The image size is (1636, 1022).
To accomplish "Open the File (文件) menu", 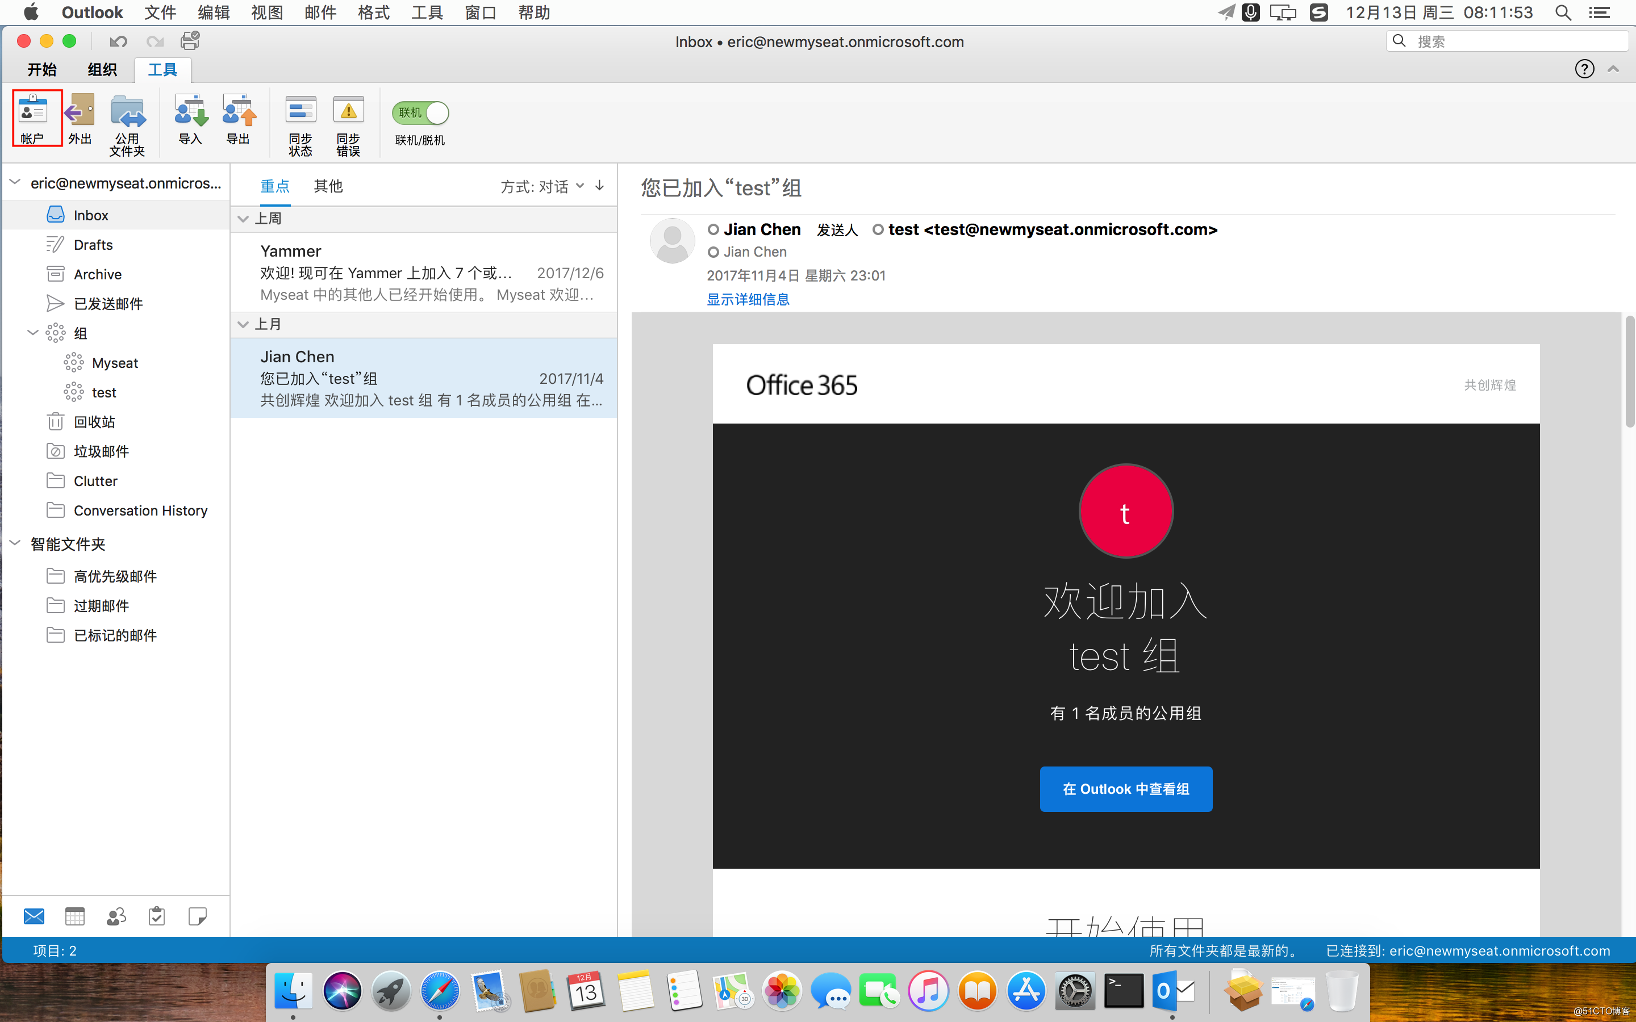I will click(160, 12).
